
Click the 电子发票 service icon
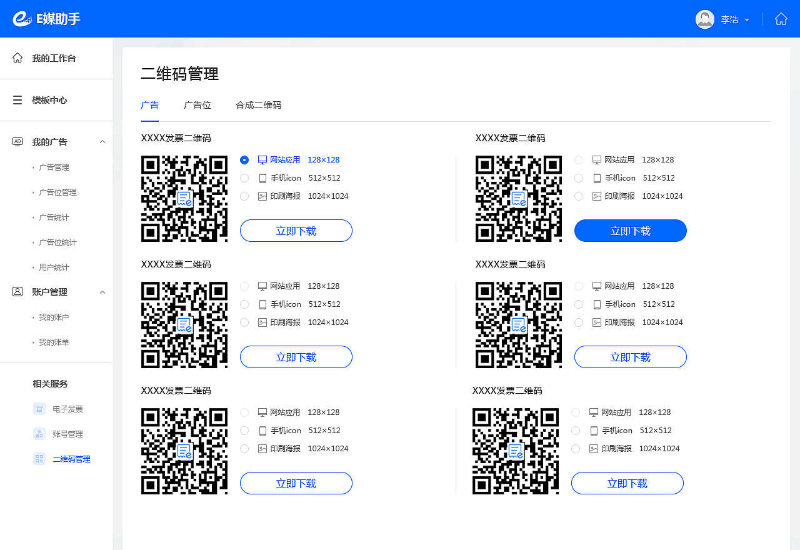[x=39, y=409]
